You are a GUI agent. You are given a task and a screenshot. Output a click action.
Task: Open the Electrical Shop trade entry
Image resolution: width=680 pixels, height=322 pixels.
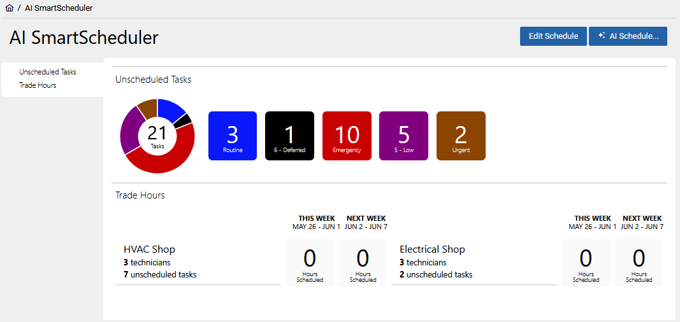tap(432, 249)
